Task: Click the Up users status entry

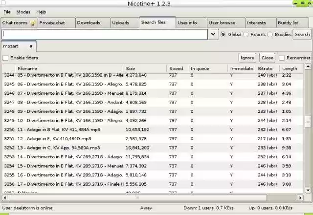Action: tap(270, 208)
